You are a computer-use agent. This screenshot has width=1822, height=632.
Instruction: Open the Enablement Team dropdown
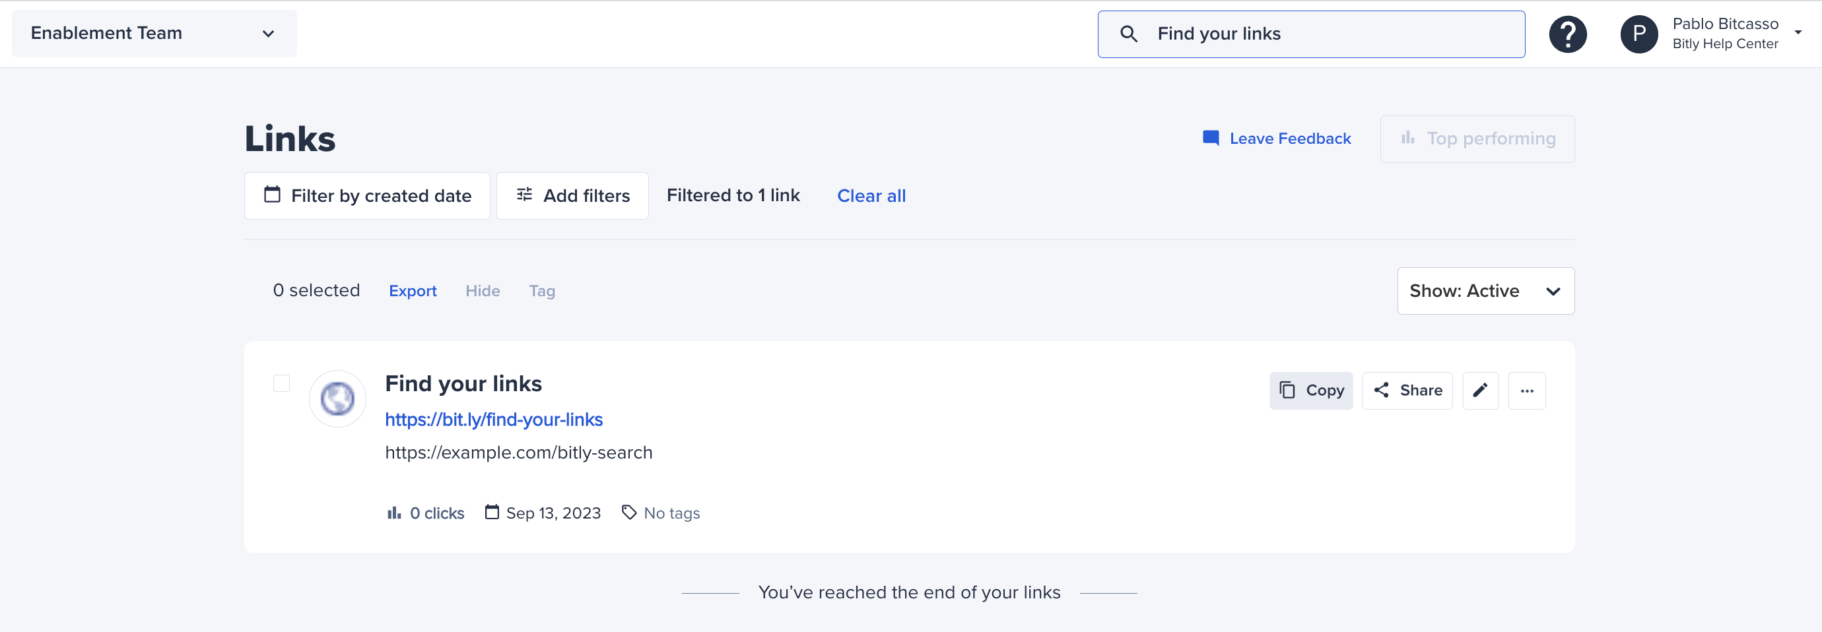tap(153, 32)
